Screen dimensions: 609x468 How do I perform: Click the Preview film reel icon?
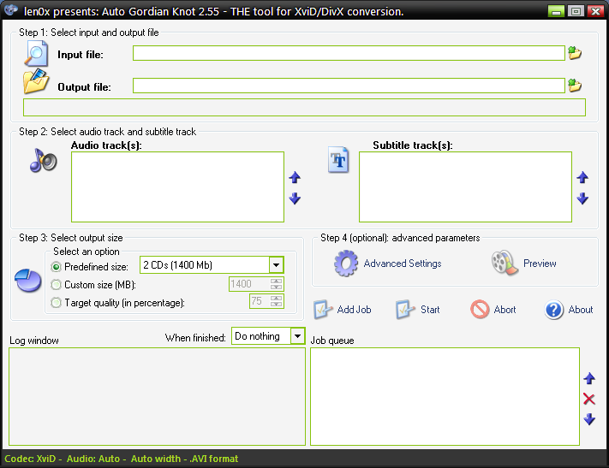pos(505,263)
